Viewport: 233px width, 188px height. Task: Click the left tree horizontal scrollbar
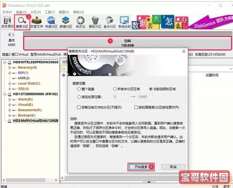[26, 180]
